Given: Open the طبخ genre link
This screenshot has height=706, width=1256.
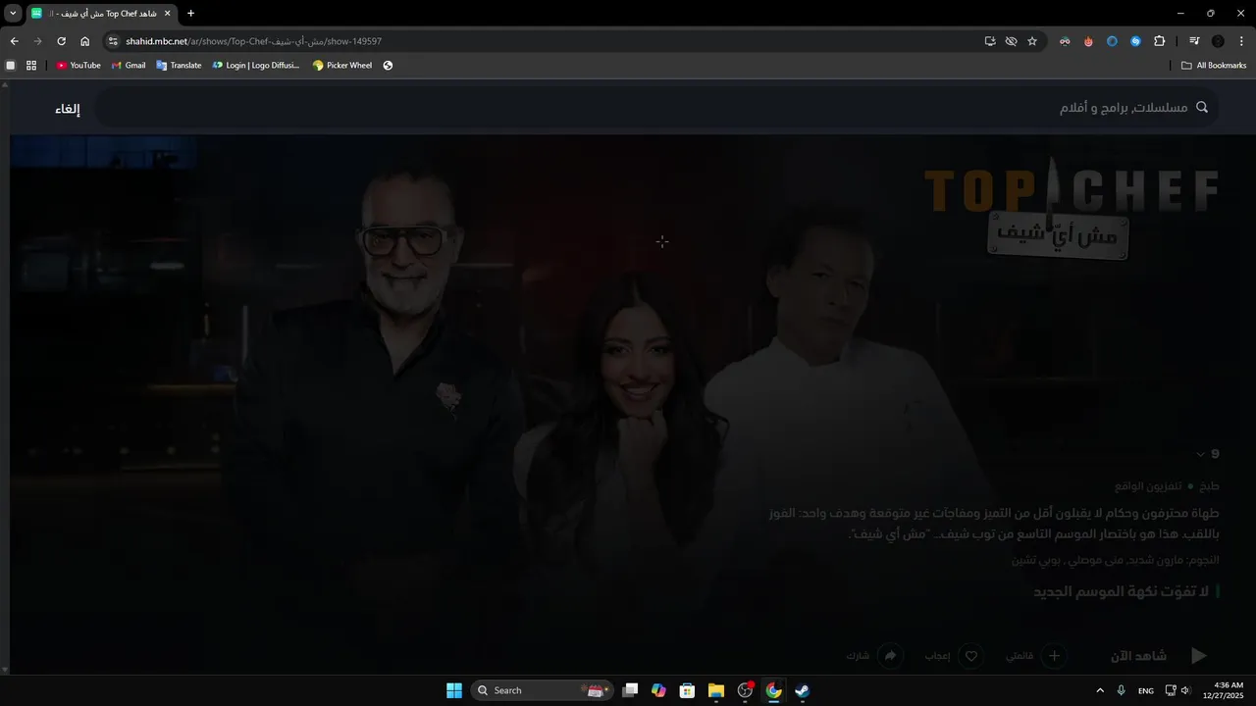Looking at the screenshot, I should click(x=1209, y=486).
